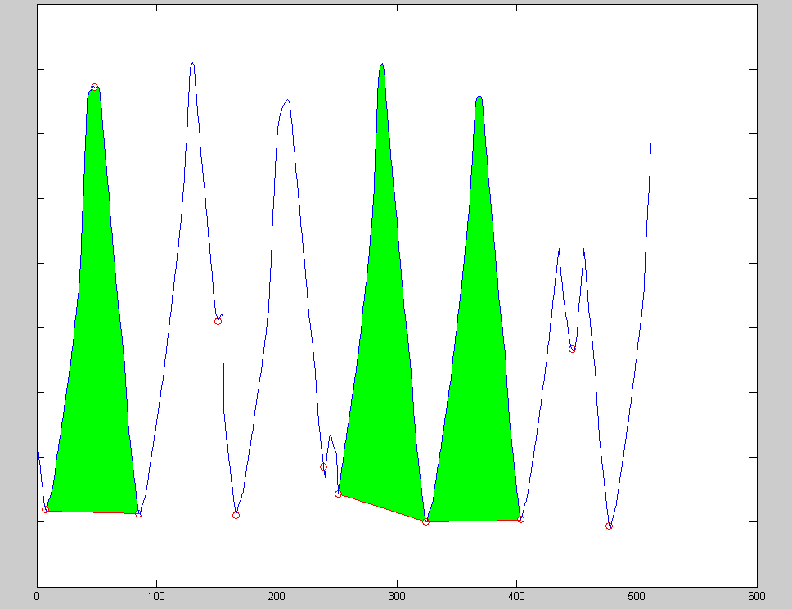Select the red circle in the valley after the second peak
The image size is (792, 609).
(x=236, y=515)
